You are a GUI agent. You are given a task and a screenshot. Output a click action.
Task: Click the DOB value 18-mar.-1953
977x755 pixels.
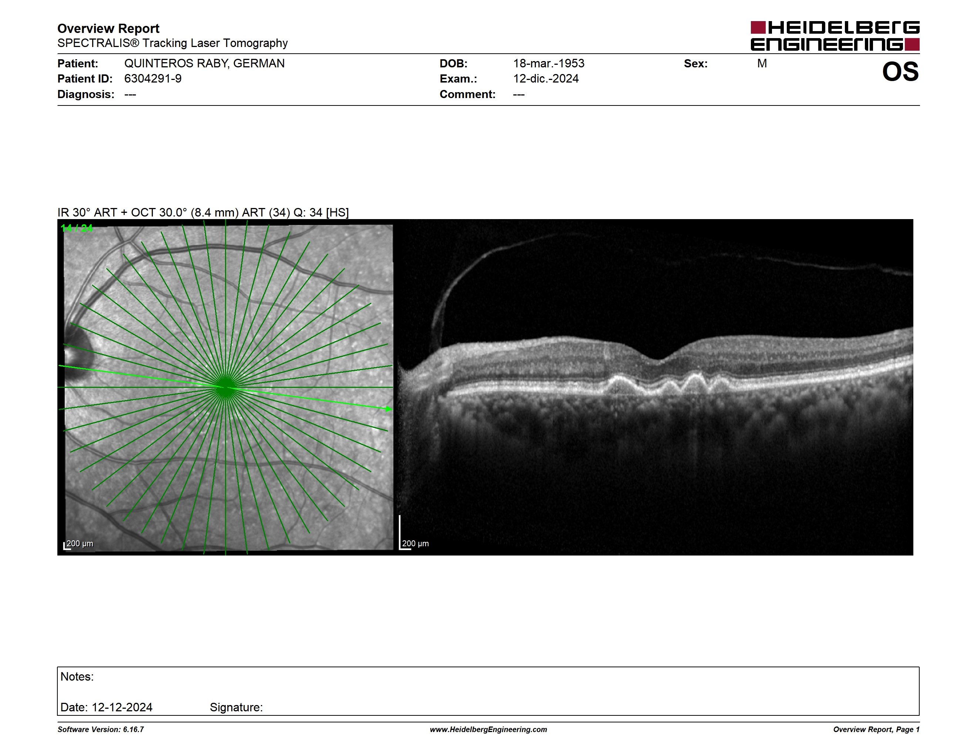(549, 64)
